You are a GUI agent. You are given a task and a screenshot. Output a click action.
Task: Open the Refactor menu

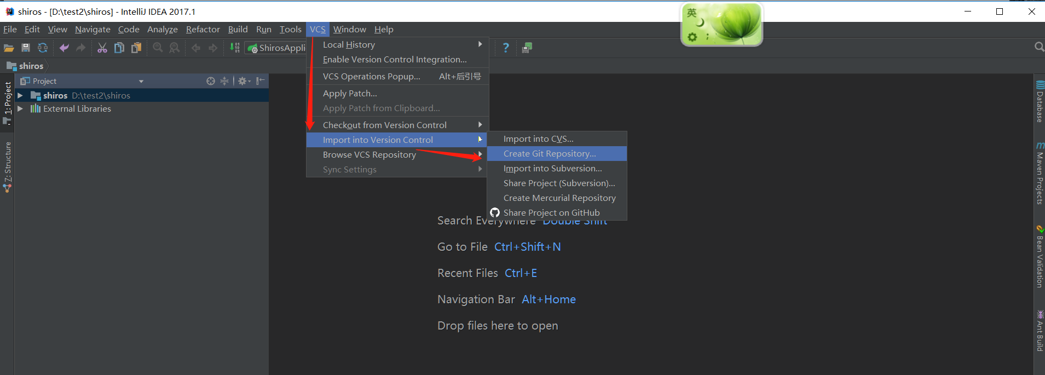pos(203,30)
